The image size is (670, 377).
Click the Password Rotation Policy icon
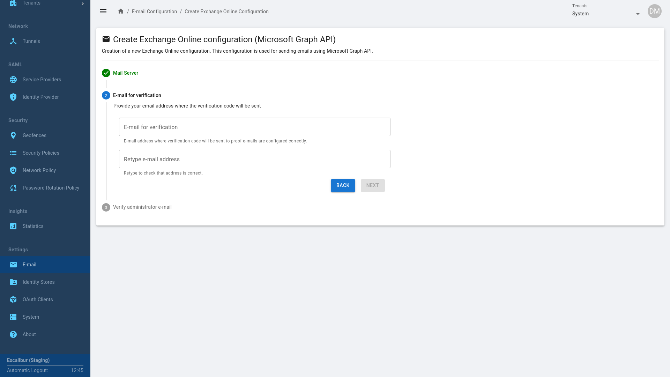pos(13,188)
